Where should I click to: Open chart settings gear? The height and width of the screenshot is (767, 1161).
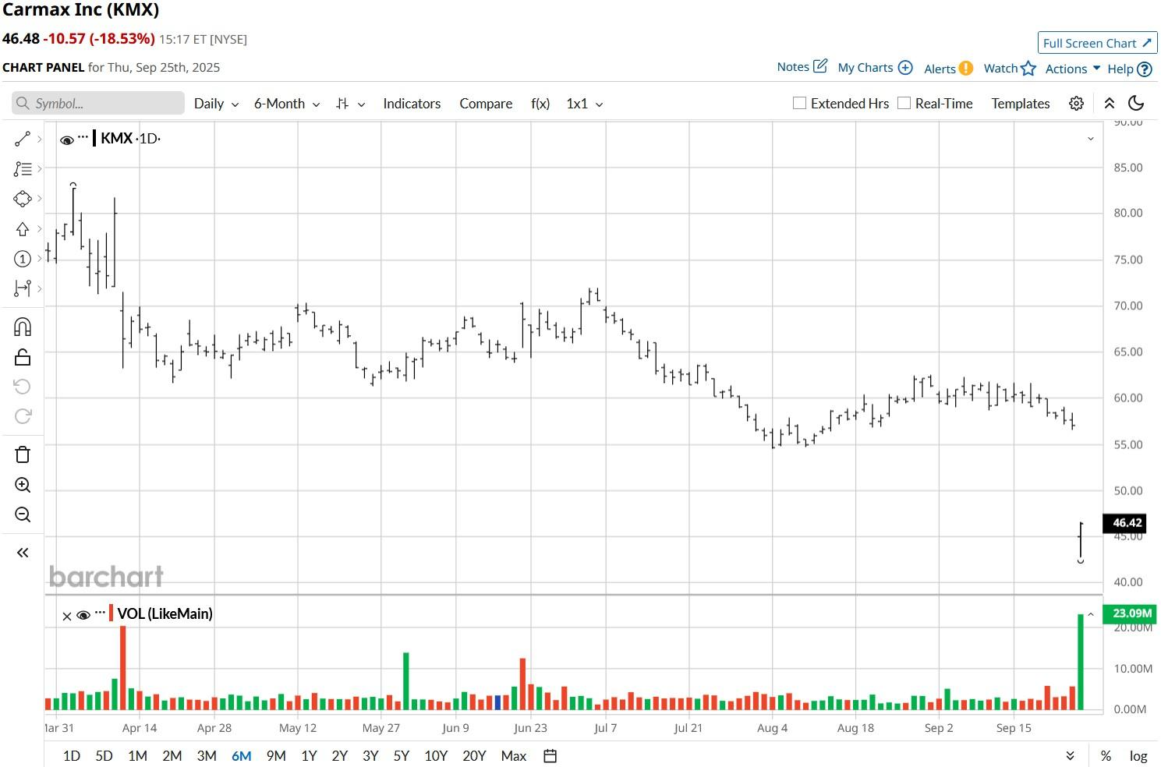pos(1076,104)
